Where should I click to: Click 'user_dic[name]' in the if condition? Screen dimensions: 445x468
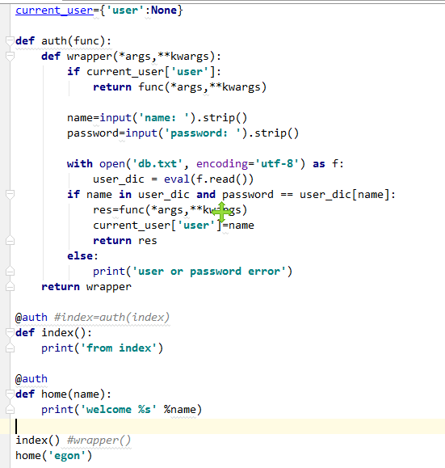[x=345, y=195]
